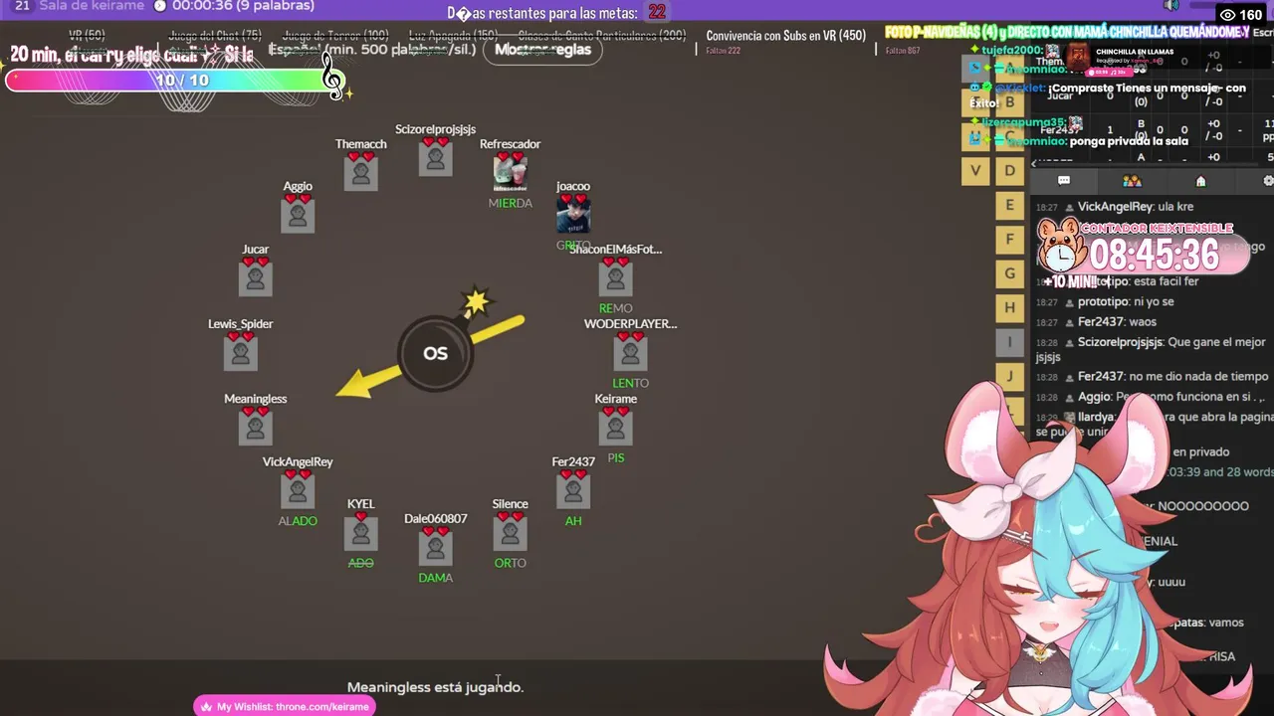
Task: Click the bomb showing syllable OS
Action: tap(435, 353)
